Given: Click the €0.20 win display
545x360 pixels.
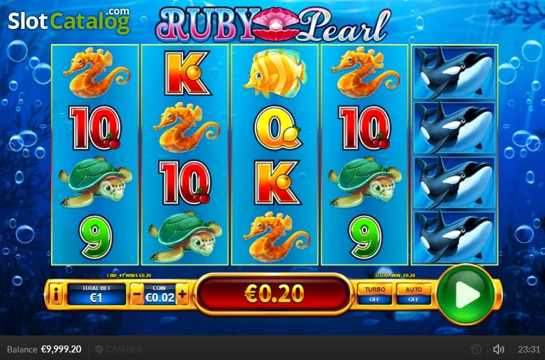Looking at the screenshot, I should tap(274, 294).
